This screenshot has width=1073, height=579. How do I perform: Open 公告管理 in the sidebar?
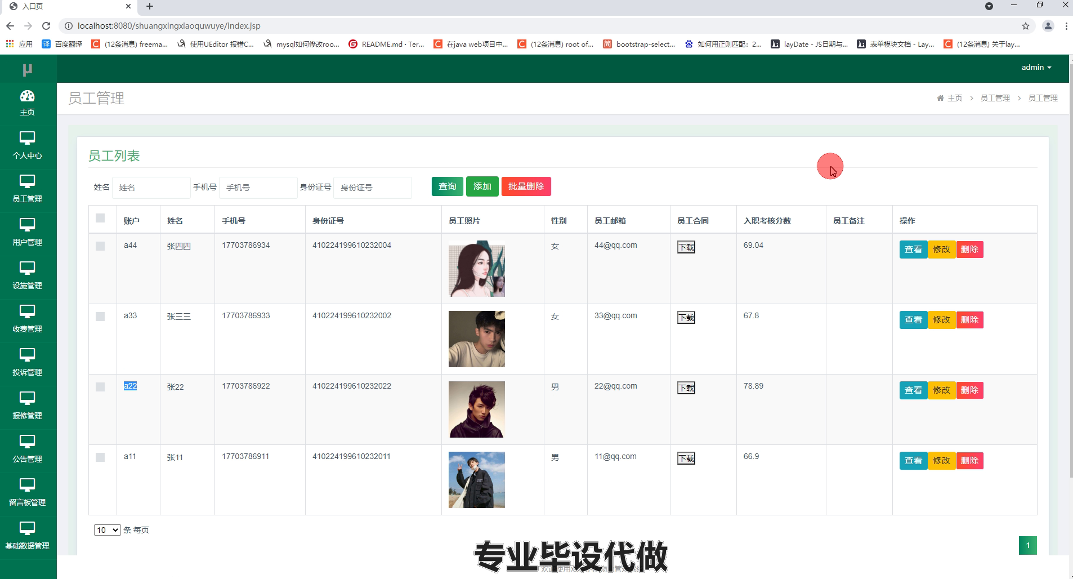[x=27, y=449]
